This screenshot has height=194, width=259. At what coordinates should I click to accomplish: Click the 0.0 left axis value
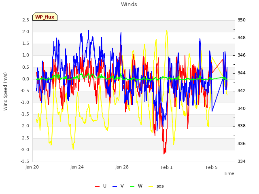point(26,79)
